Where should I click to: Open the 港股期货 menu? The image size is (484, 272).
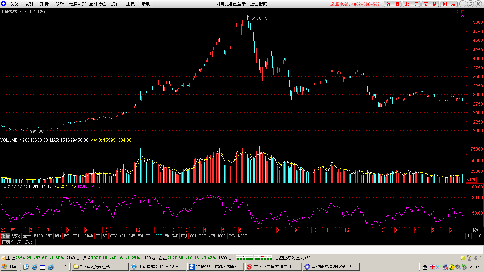click(78, 4)
